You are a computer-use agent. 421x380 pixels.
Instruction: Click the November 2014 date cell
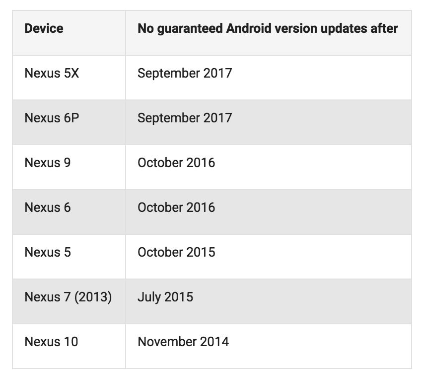(x=183, y=342)
